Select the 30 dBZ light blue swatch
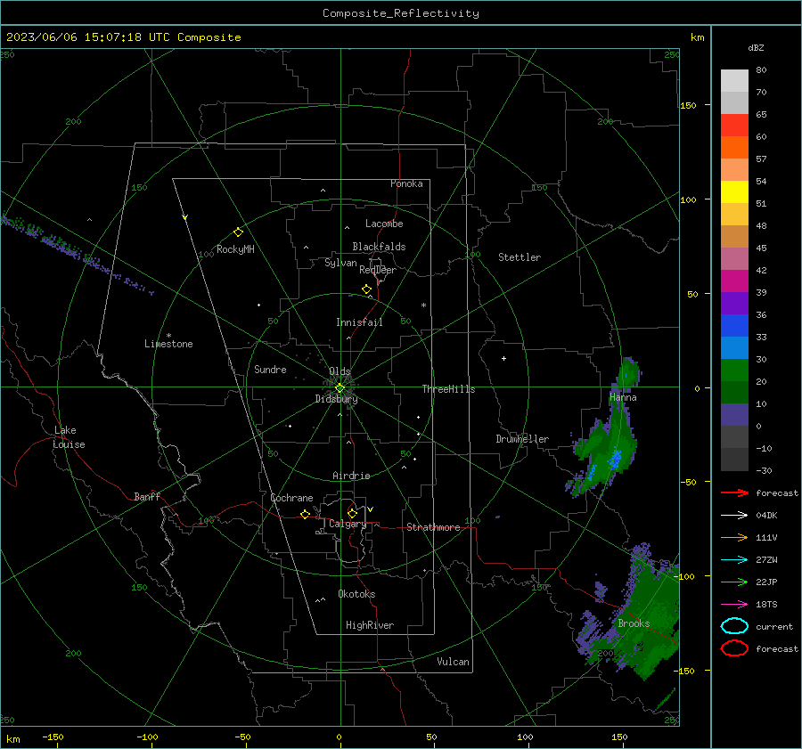Image resolution: width=802 pixels, height=749 pixels. click(734, 347)
